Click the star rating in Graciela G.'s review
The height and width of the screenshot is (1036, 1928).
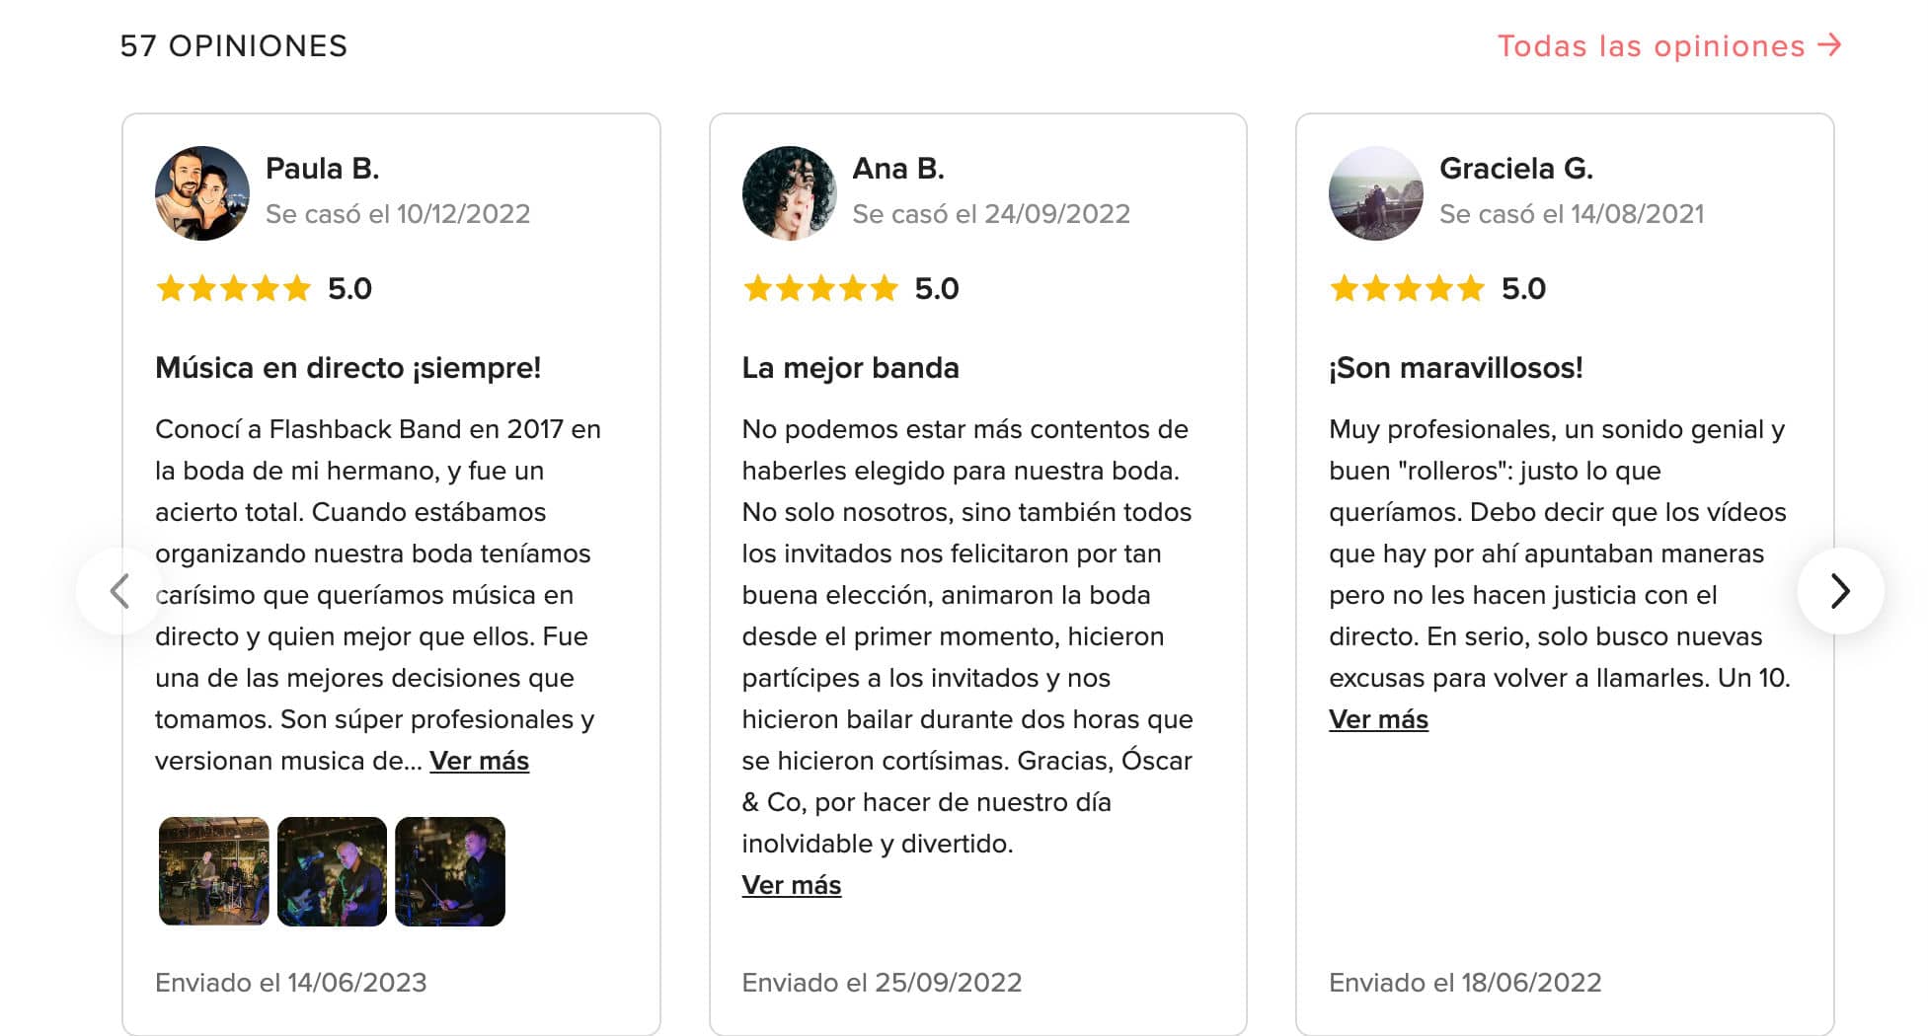[x=1408, y=288]
